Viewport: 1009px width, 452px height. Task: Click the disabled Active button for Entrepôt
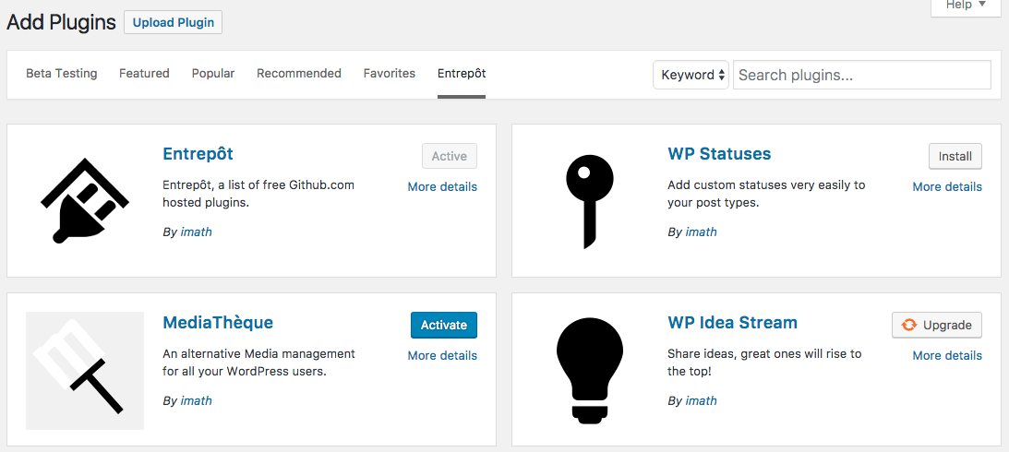450,156
